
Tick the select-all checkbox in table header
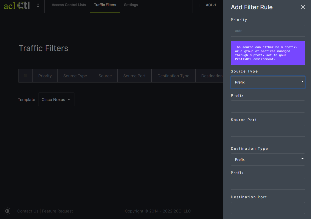pos(25,76)
